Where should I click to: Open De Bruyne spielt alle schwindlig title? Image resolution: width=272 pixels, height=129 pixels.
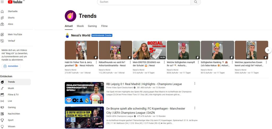[146, 111]
